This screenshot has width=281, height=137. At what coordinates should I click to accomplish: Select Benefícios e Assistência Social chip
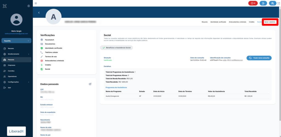click(x=116, y=48)
